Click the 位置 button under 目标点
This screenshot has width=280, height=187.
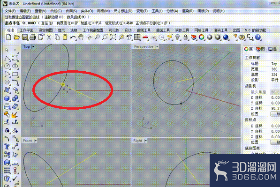(275, 142)
